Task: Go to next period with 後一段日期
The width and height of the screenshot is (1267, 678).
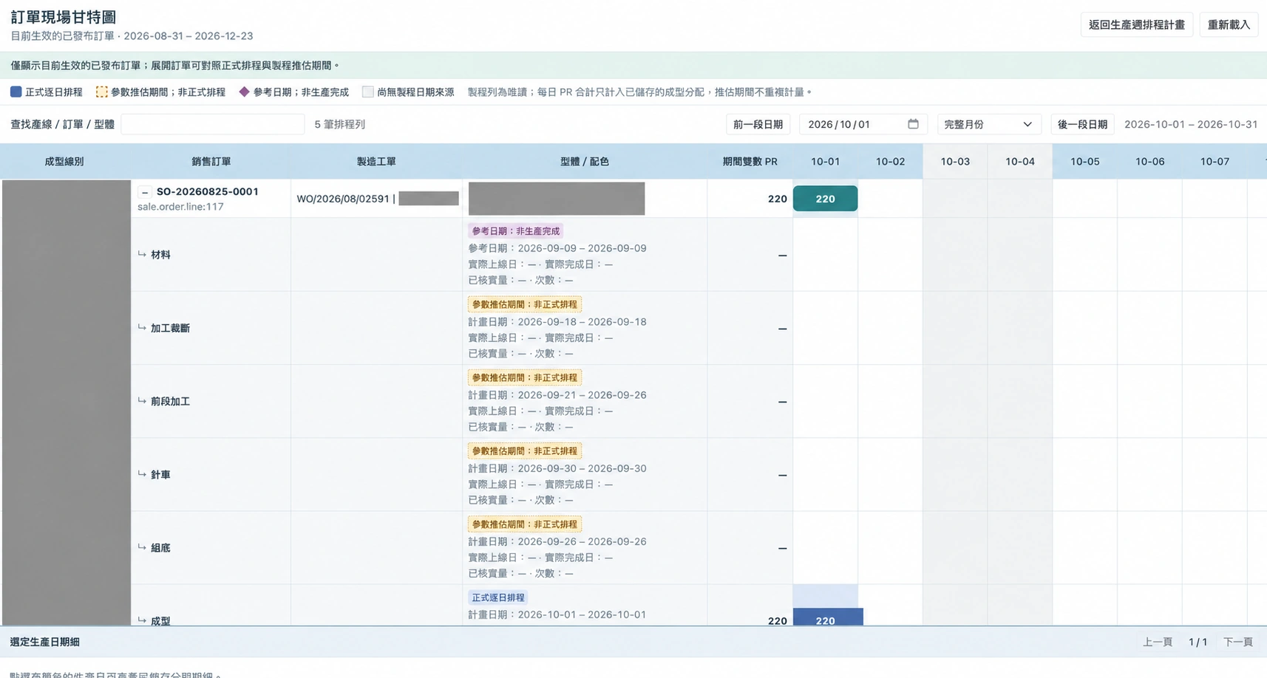Action: [x=1082, y=124]
